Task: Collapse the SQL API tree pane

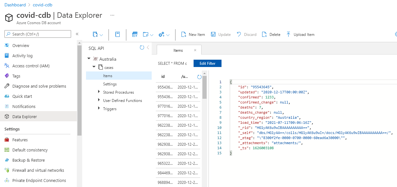Action: click(148, 48)
